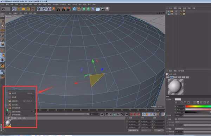Click the Apply button in Coordinates
The width and height of the screenshot is (211, 136).
159,130
